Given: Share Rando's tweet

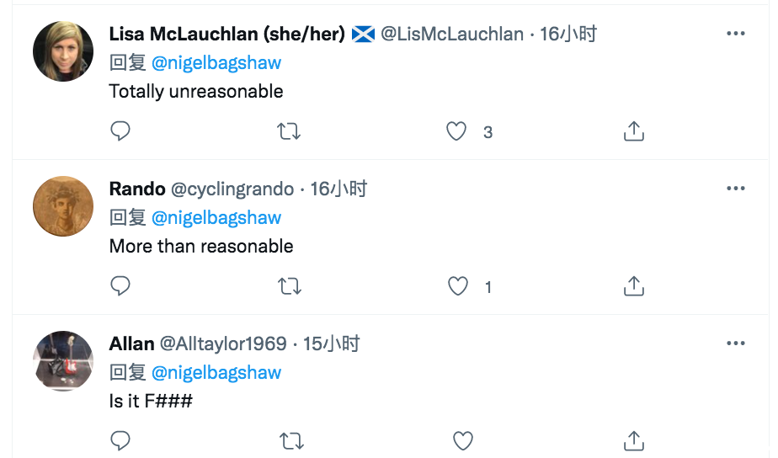Looking at the screenshot, I should (633, 286).
